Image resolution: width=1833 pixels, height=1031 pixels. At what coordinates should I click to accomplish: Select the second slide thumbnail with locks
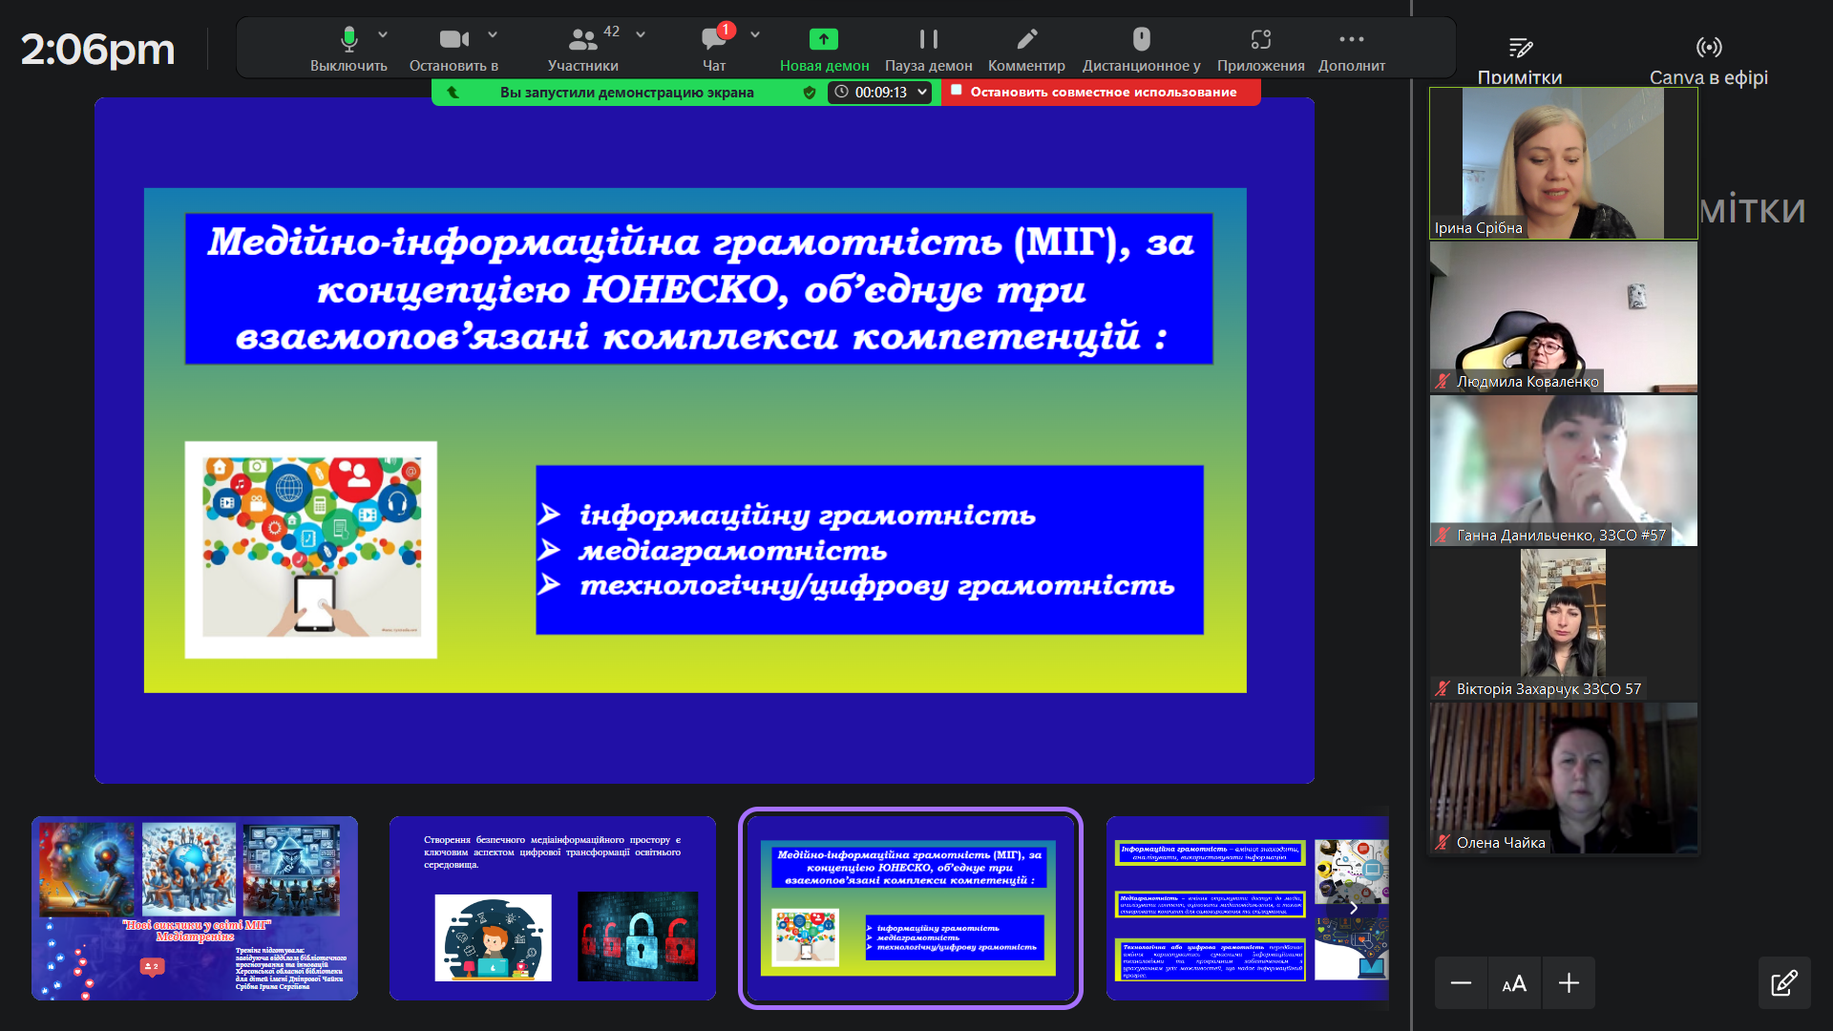pos(552,908)
